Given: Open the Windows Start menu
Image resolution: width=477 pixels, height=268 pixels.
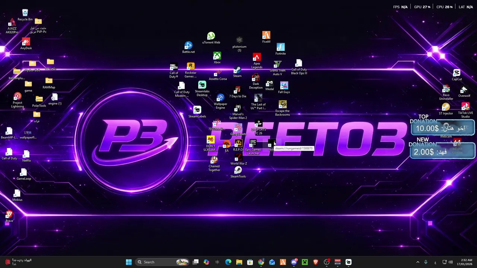Looking at the screenshot, I should tap(129, 262).
